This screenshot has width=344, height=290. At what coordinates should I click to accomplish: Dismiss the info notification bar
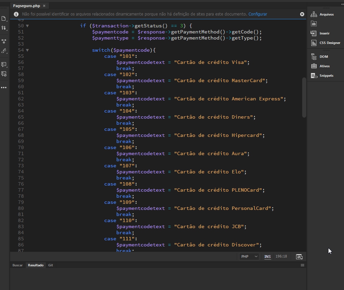point(302,14)
